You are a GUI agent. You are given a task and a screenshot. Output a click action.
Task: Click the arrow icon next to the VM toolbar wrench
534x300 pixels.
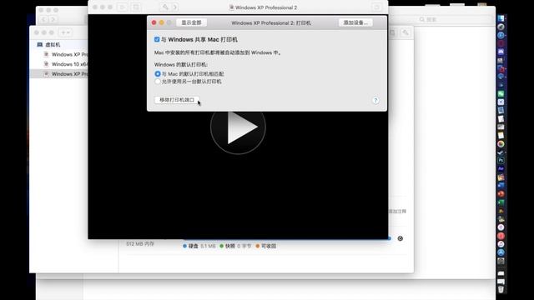point(175,7)
